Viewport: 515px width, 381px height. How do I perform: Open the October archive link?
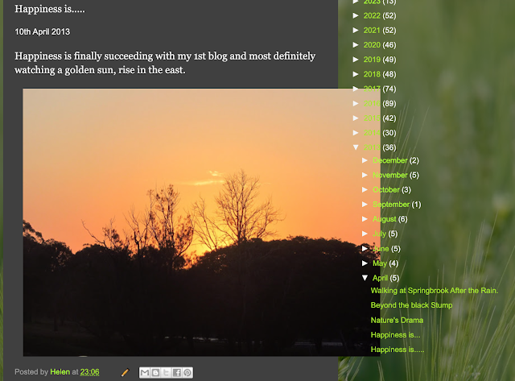pyautogui.click(x=386, y=189)
